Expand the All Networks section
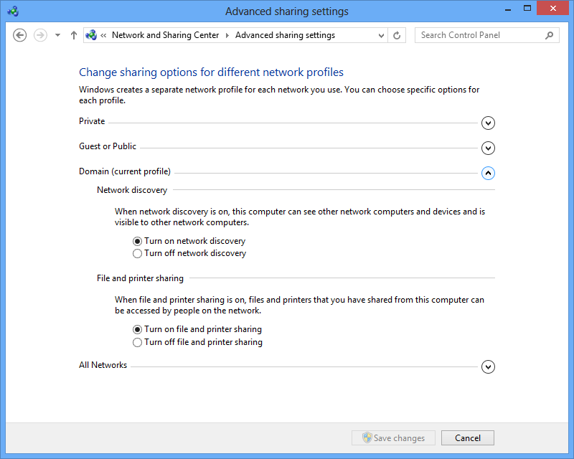Image resolution: width=574 pixels, height=459 pixels. click(488, 366)
